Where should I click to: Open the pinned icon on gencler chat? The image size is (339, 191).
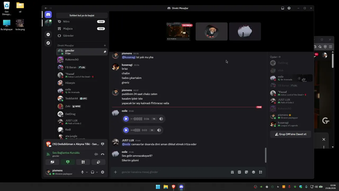(x=105, y=52)
